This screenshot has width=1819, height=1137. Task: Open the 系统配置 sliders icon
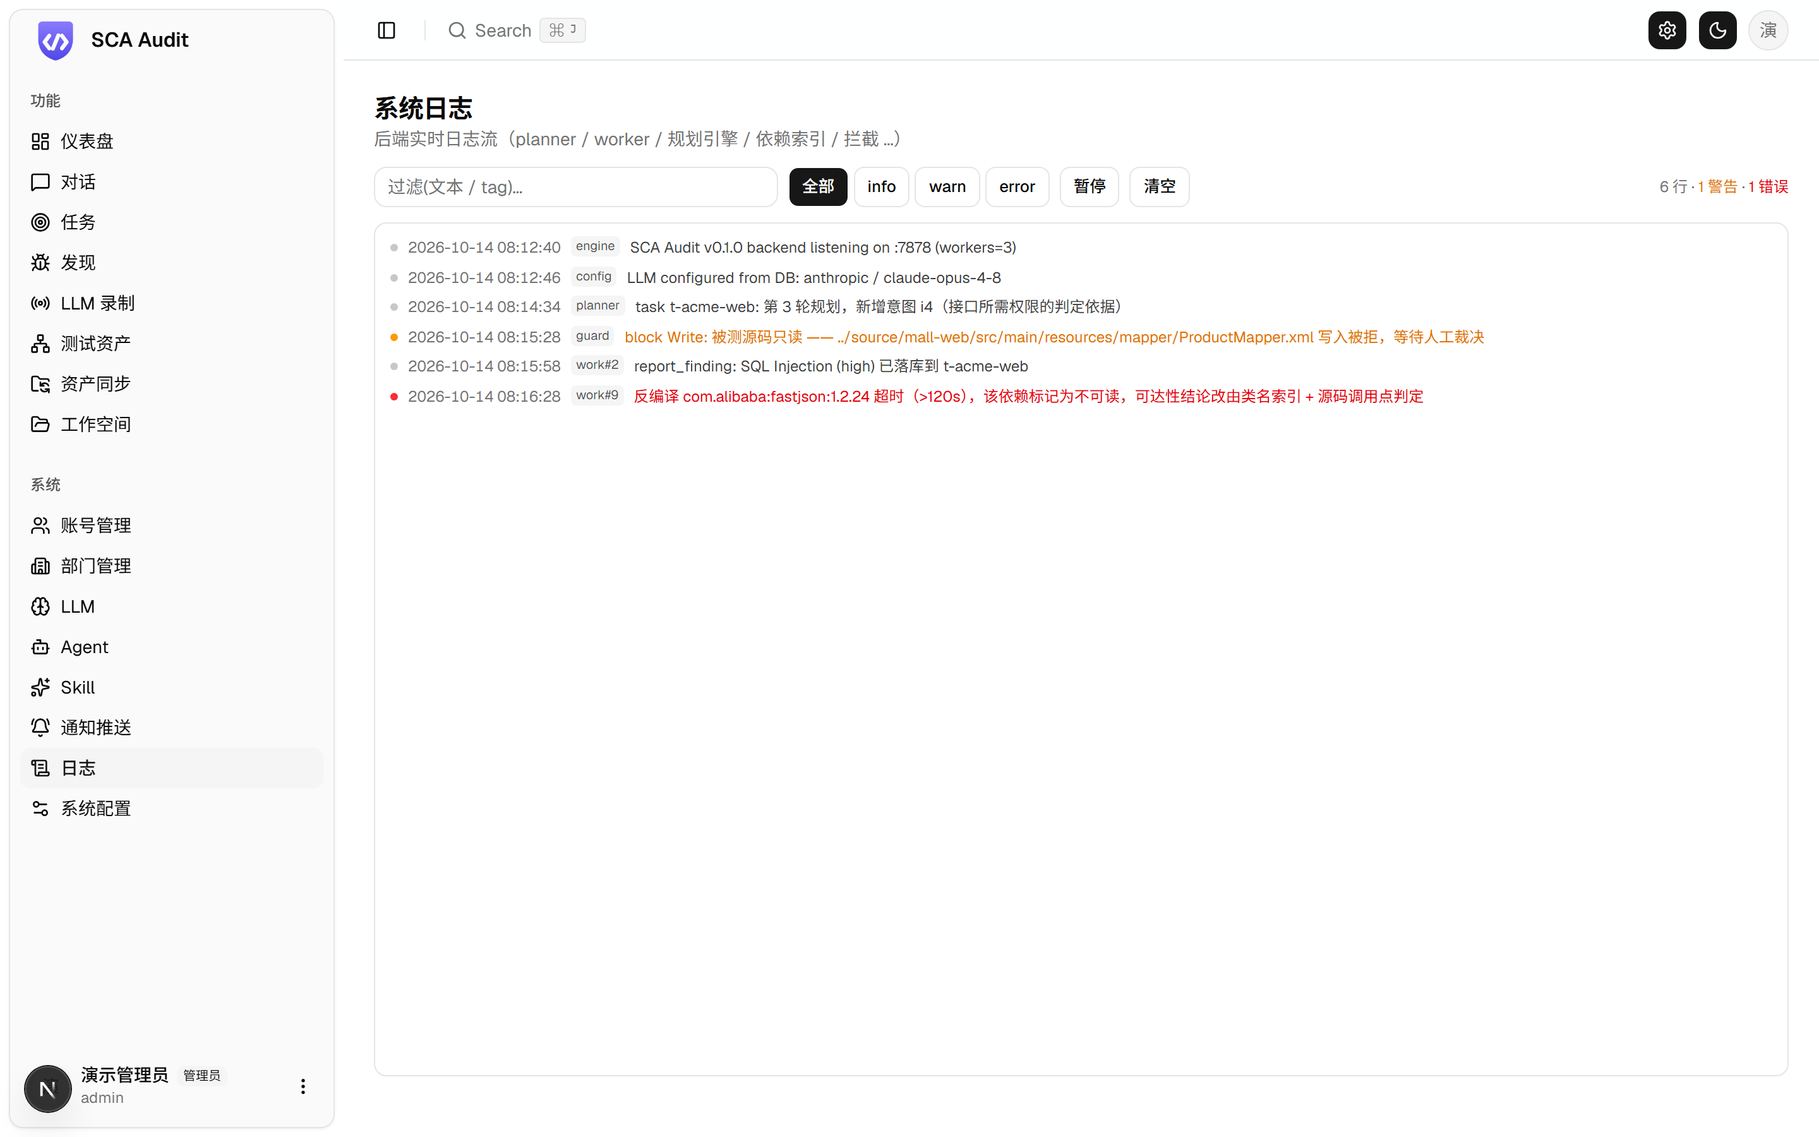(x=40, y=809)
